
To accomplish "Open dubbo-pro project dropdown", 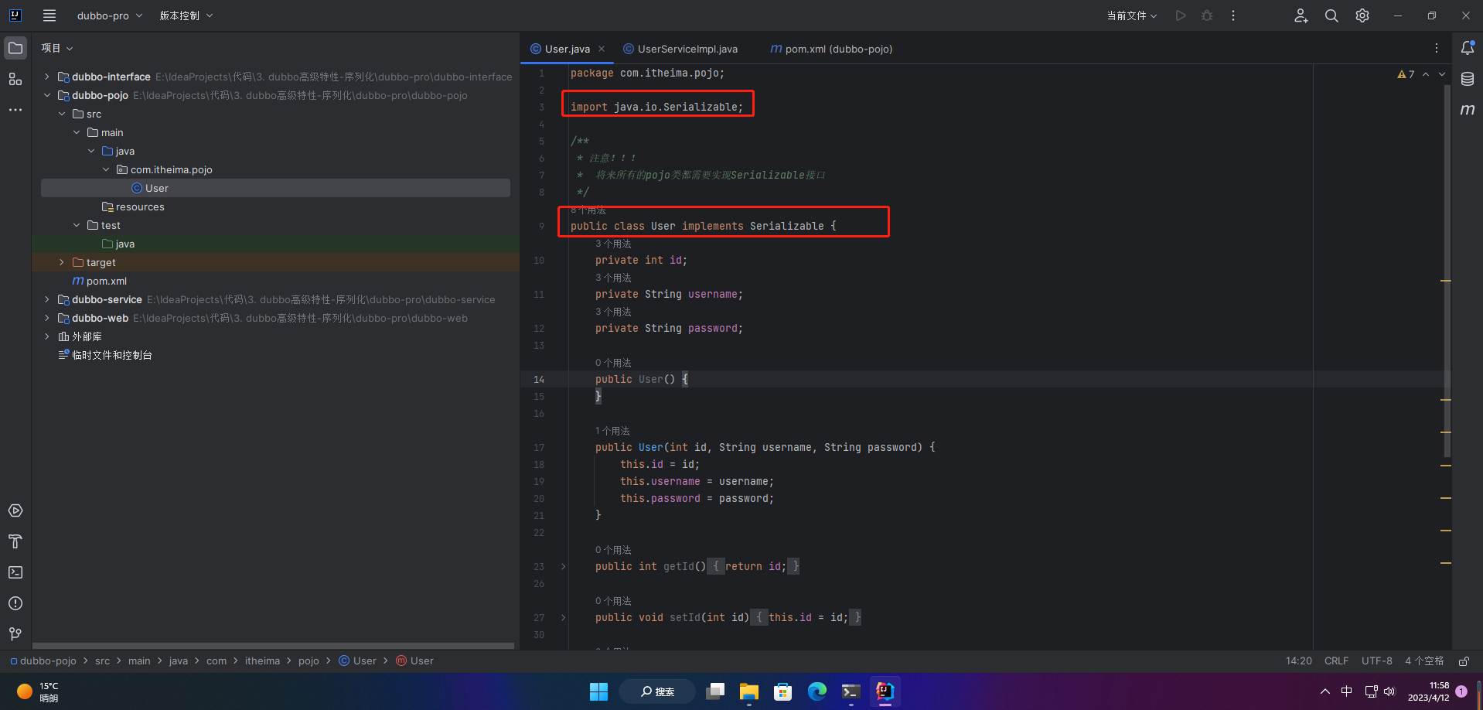I will 110,15.
